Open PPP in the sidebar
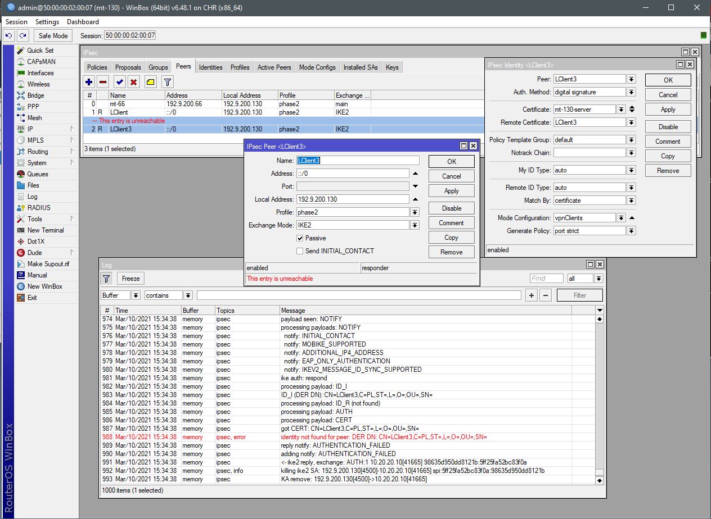Screen dimensions: 711x519 click(33, 107)
